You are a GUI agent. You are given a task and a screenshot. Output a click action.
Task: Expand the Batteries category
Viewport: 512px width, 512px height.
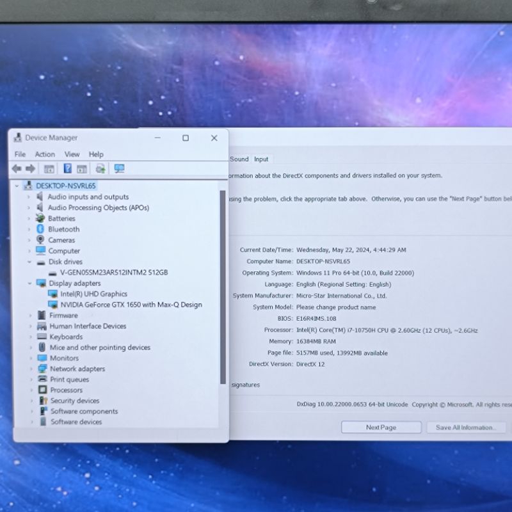[x=29, y=218]
